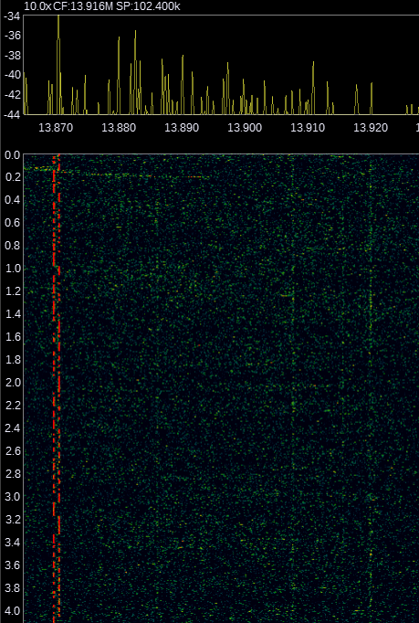The height and width of the screenshot is (623, 419).
Task: Click the -36 dB level label
Action: [12, 36]
